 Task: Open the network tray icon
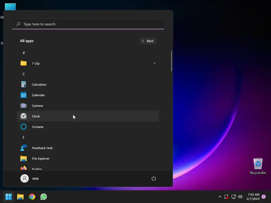coord(233,197)
